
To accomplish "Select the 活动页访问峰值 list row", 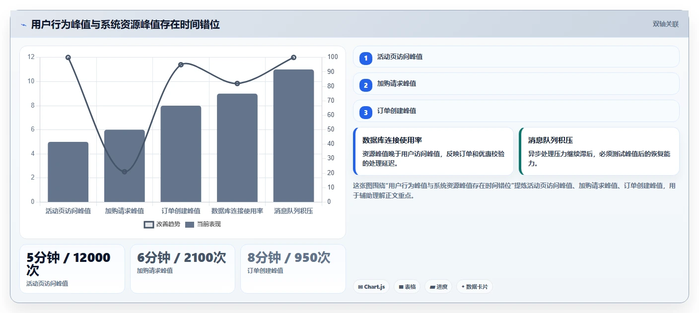I will [x=516, y=57].
